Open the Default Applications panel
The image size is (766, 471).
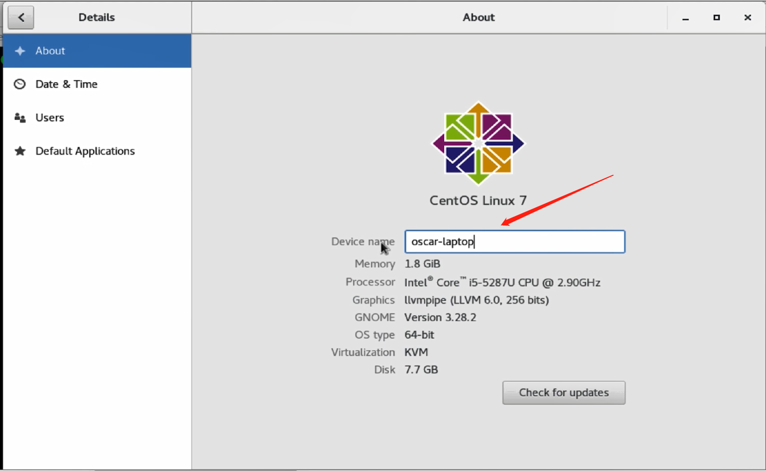[97, 151]
